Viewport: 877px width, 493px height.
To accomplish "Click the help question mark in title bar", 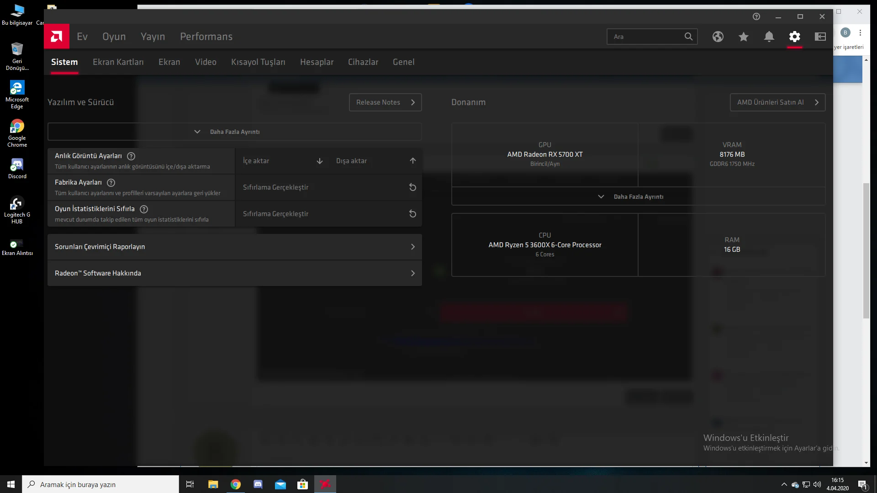I will 756,16.
